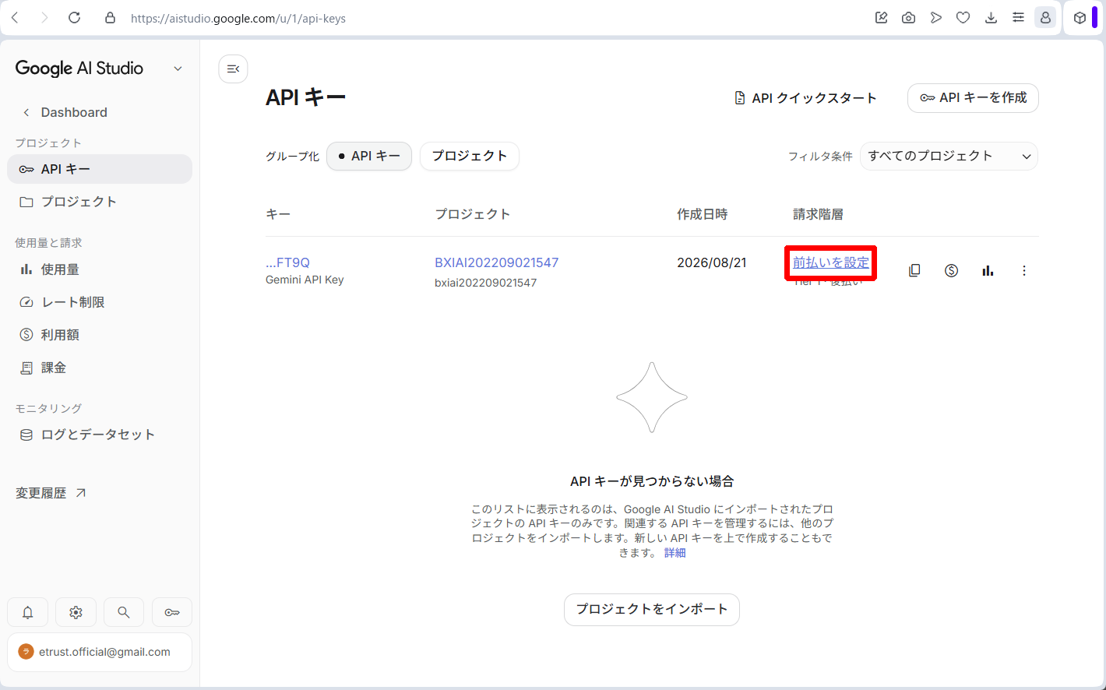Open the 変更履歴 external link
Screen dimensions: 1106x690
(51, 493)
